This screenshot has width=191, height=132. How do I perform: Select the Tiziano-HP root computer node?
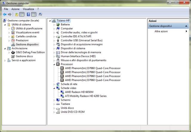tap(63, 21)
